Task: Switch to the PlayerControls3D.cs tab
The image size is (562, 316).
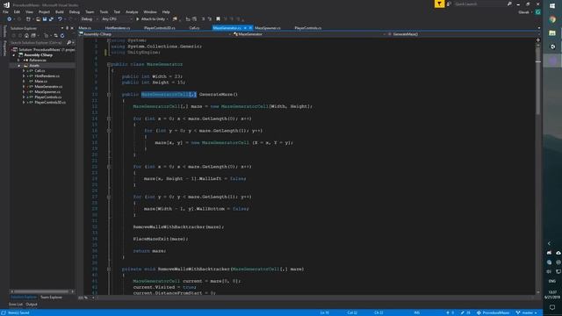Action: (x=160, y=28)
